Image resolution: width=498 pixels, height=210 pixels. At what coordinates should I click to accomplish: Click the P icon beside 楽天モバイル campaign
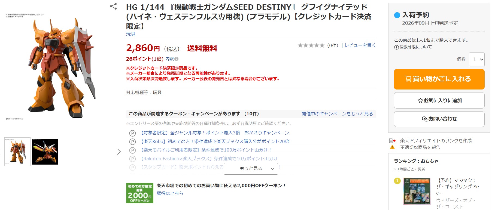132,150
